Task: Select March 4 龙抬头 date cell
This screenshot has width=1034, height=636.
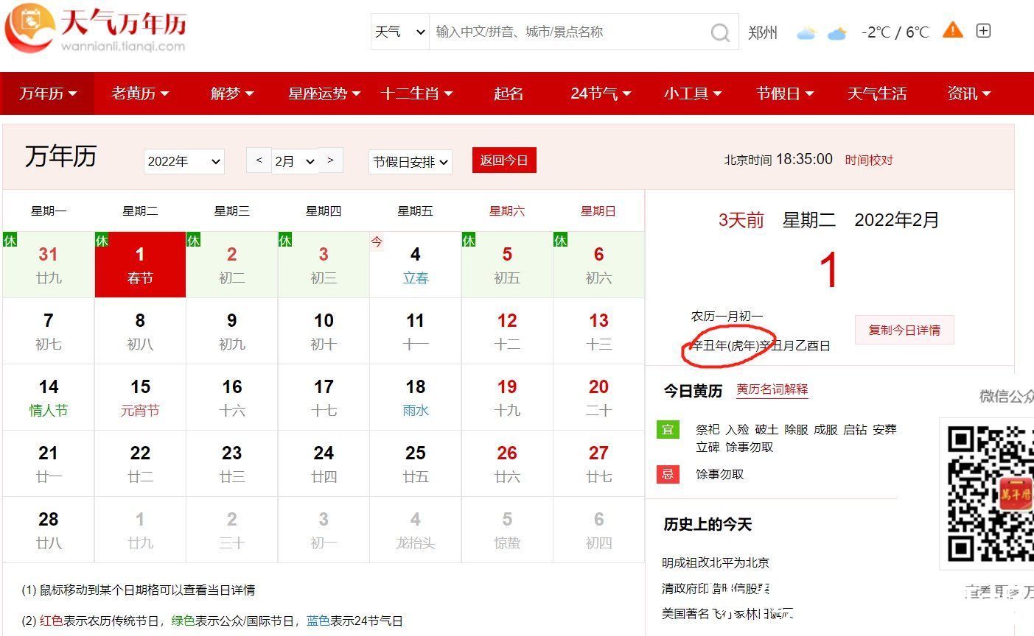Action: 416,530
